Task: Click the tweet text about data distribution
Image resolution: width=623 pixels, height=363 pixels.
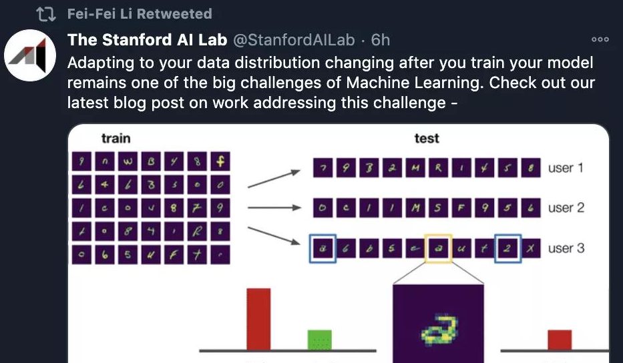Action: point(331,83)
